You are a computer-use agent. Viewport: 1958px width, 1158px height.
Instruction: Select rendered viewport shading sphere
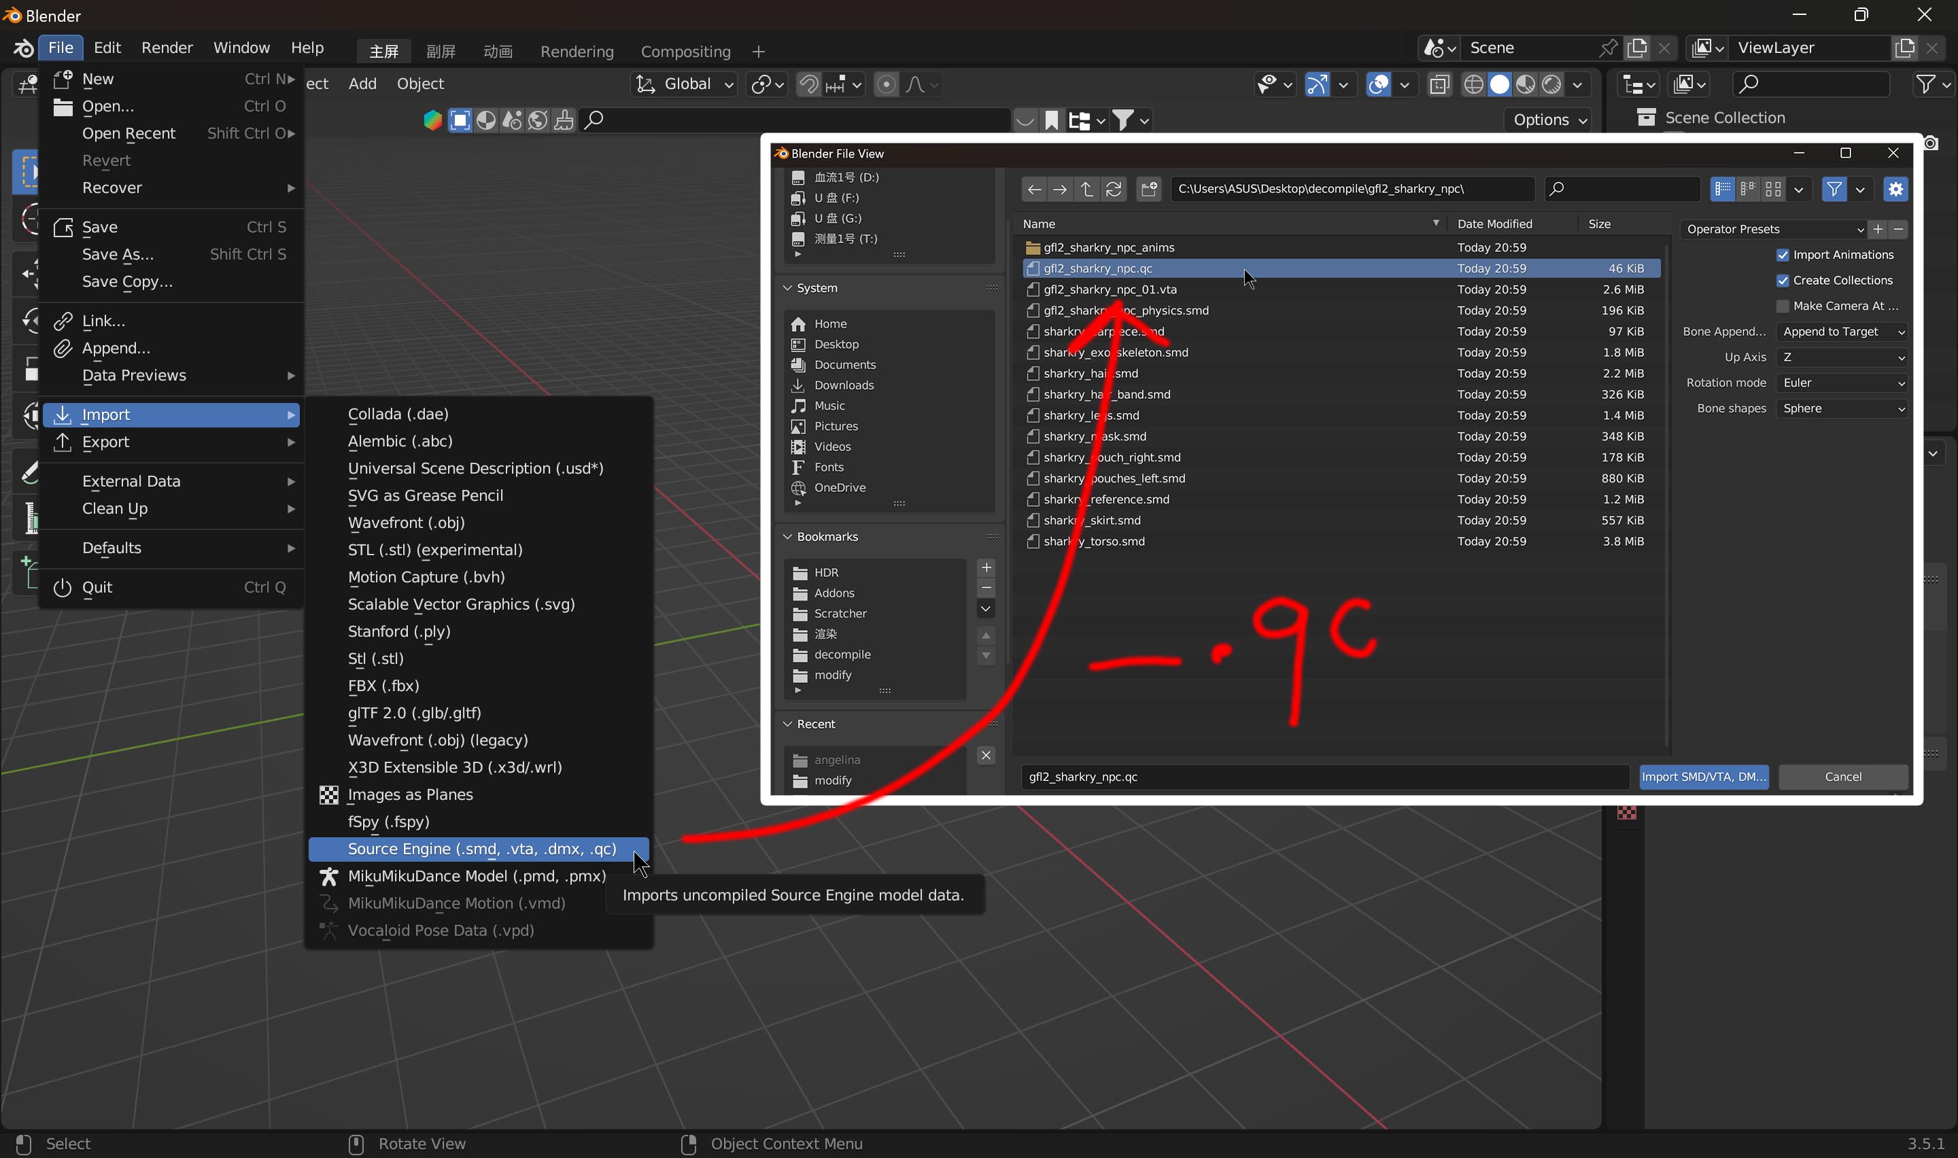pos(1551,84)
